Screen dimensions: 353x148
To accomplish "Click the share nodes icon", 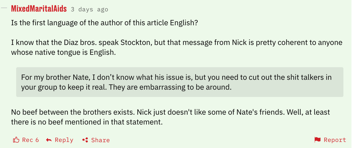I will (85, 140).
